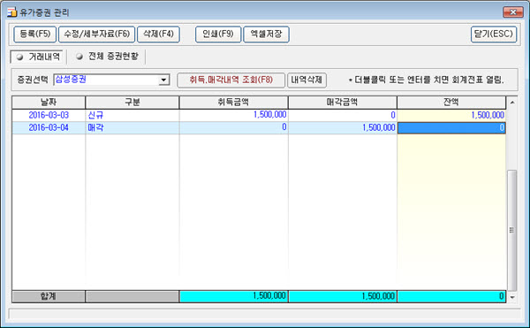Select highlighted 잔액 0 cell in 매각 row
Image resolution: width=530 pixels, height=328 pixels.
[451, 128]
